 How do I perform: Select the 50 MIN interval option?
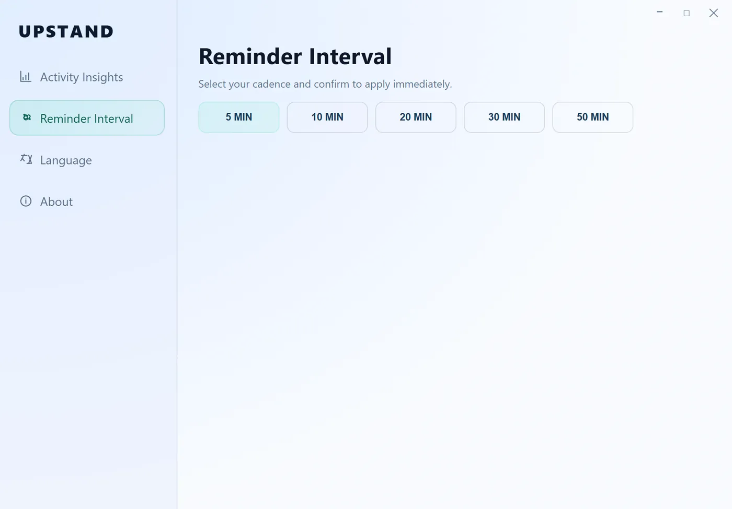(593, 117)
